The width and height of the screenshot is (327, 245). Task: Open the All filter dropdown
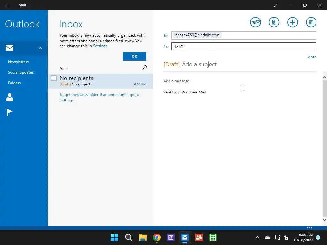(64, 68)
